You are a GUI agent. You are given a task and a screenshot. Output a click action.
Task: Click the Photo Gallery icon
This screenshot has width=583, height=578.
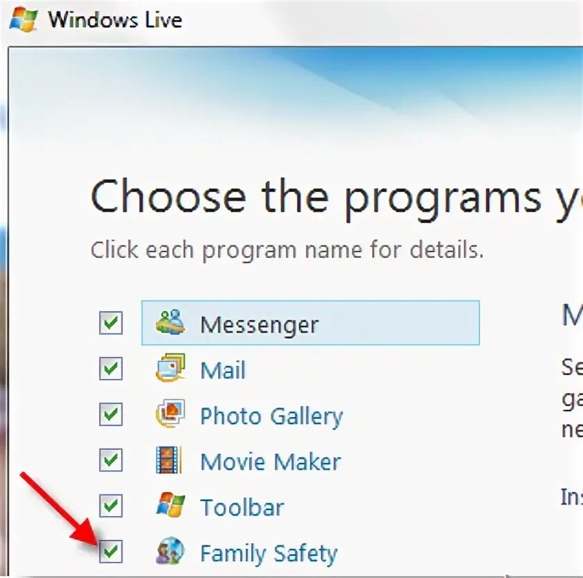point(170,414)
